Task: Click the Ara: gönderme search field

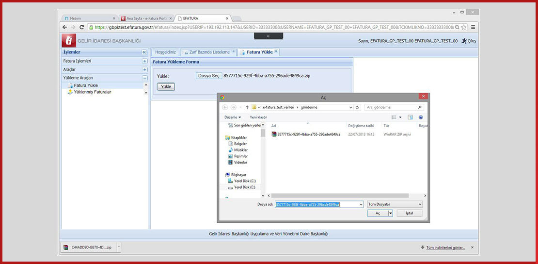Action: [394, 107]
